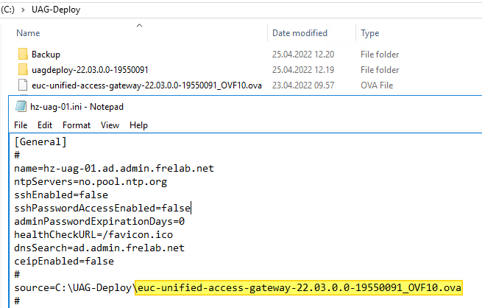Sort files by the Type column
Viewport: 482px width, 308px height.
pyautogui.click(x=370, y=33)
